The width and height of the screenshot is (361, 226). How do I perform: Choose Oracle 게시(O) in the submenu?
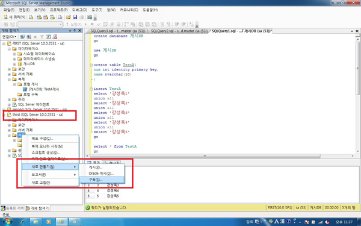102,174
